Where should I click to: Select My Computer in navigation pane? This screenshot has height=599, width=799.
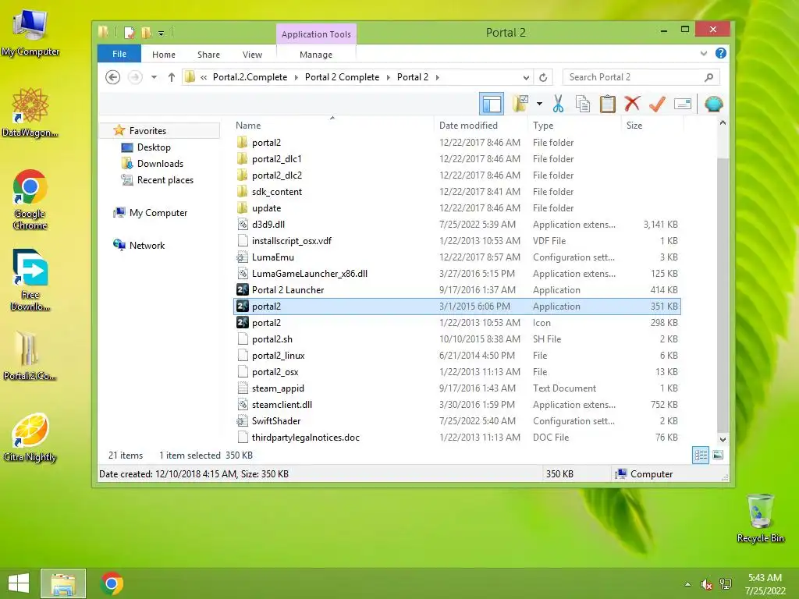[x=158, y=212]
